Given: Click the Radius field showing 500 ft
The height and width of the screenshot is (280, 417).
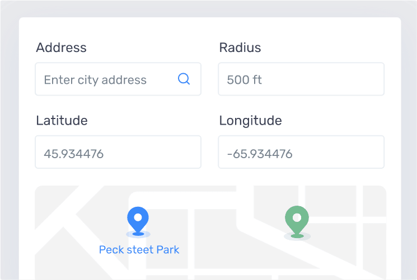Looking at the screenshot, I should coord(301,79).
